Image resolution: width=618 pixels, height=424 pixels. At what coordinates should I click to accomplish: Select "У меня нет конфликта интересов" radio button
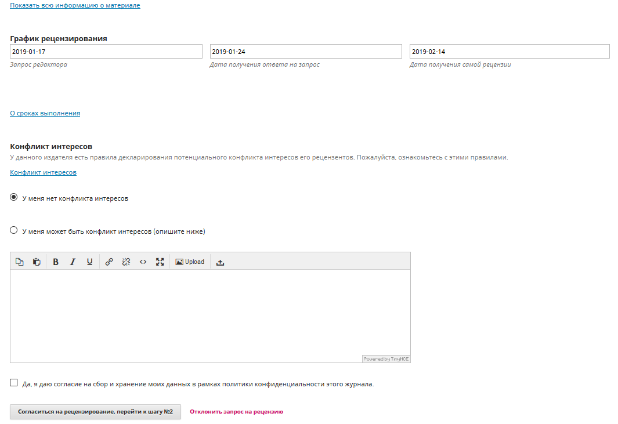(14, 198)
